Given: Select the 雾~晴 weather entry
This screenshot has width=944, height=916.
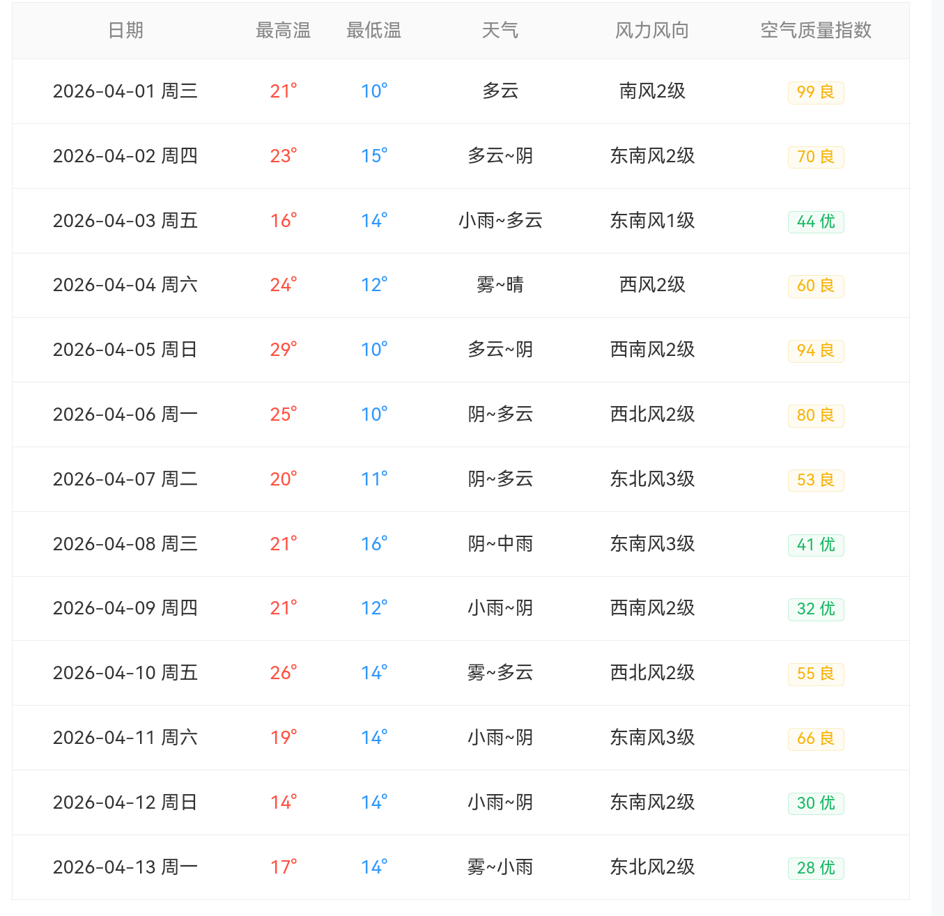Looking at the screenshot, I should click(x=500, y=285).
